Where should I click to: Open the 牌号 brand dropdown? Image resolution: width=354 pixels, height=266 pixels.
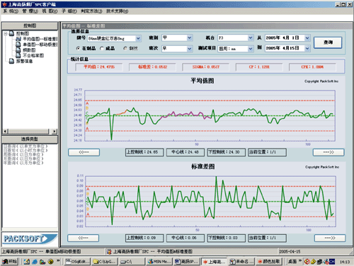[x=139, y=38]
